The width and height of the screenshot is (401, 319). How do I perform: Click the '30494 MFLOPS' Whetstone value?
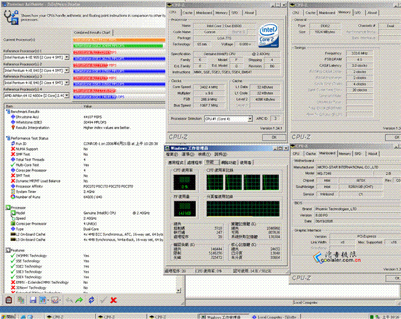click(95, 122)
